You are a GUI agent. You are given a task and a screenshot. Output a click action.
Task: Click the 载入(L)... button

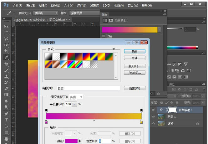pyautogui.click(x=134, y=66)
